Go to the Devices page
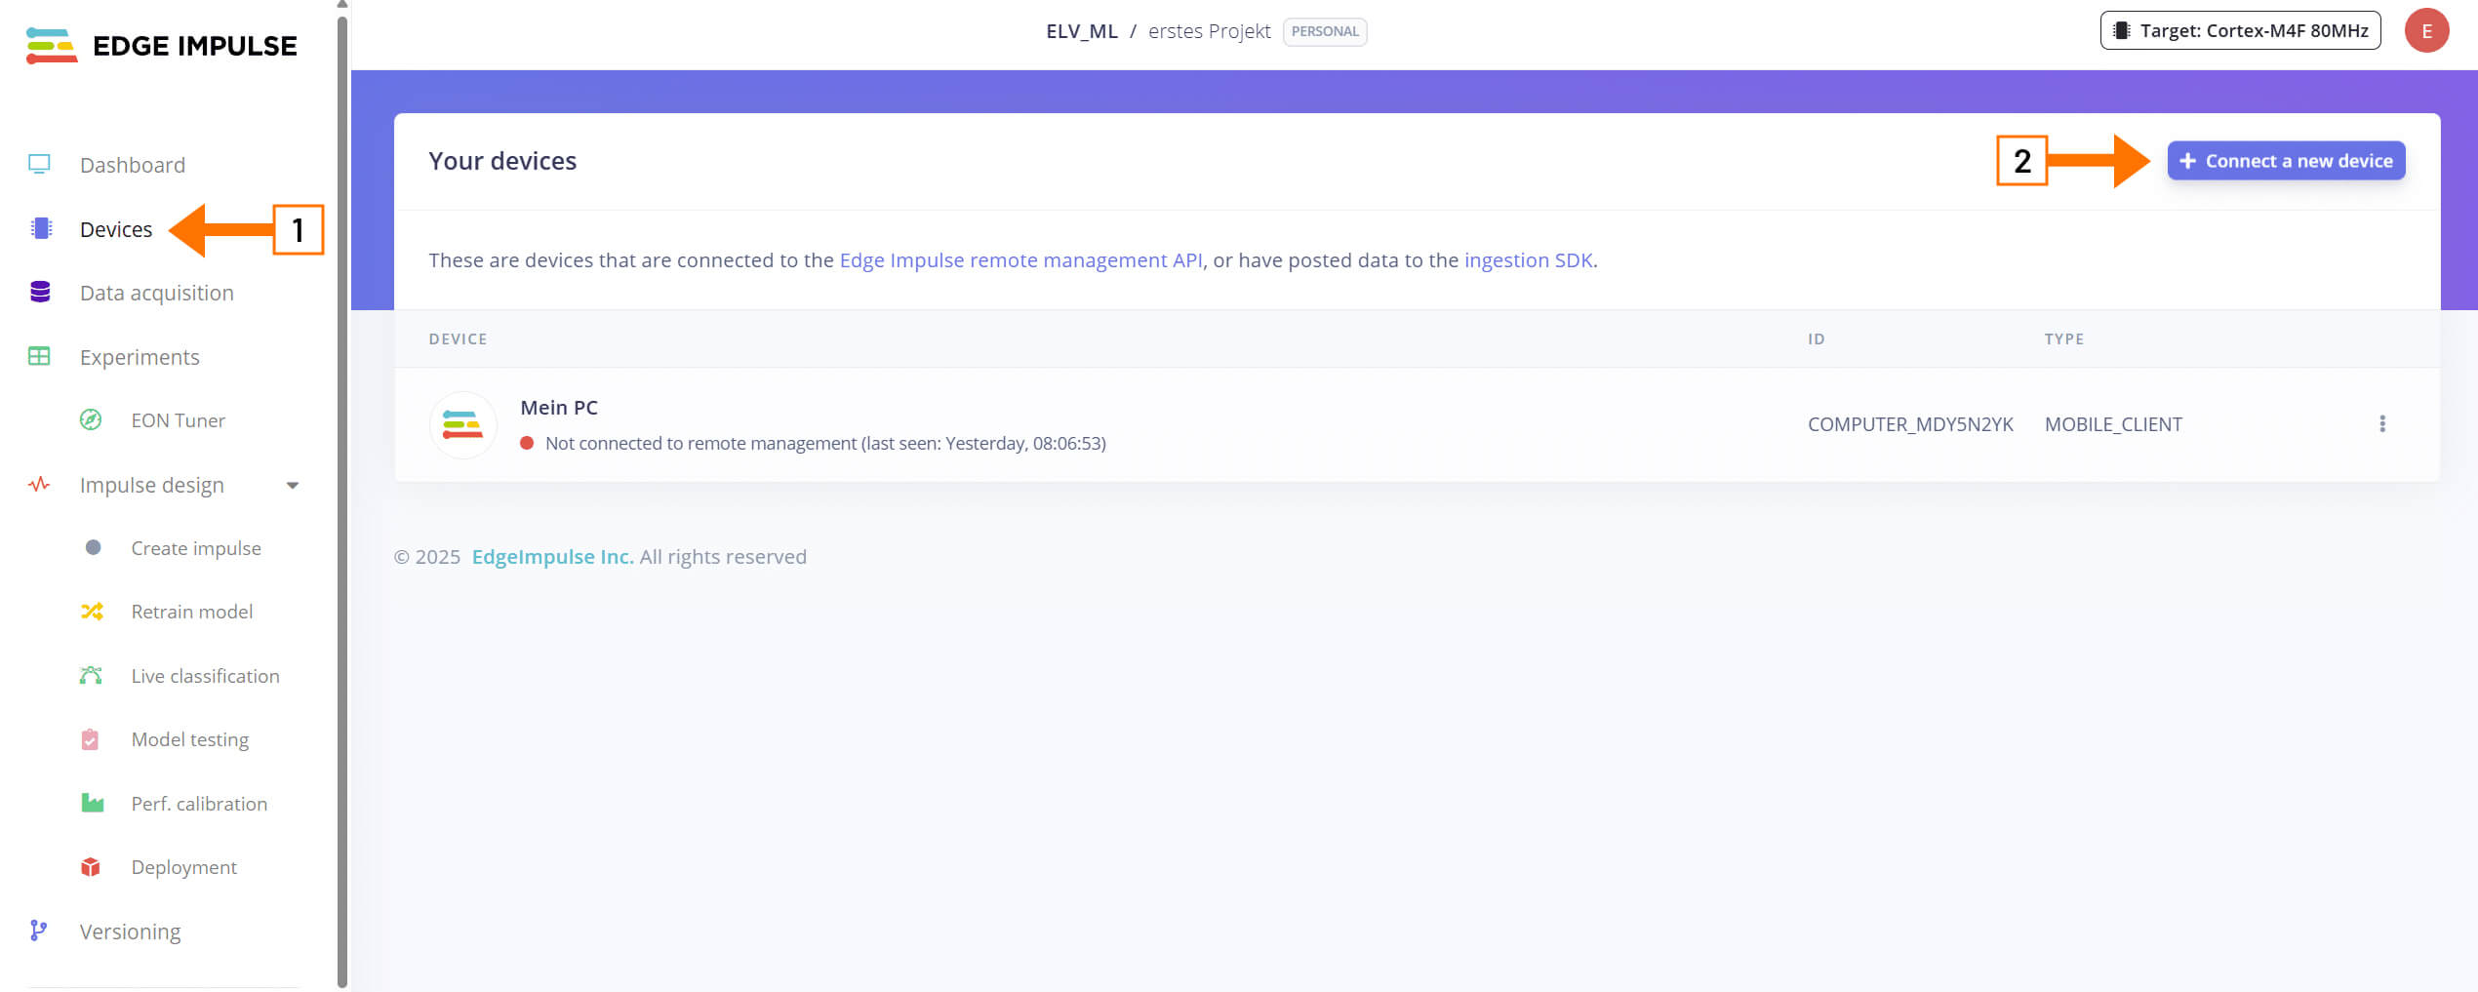Screen dimensions: 2478x992 [116, 229]
